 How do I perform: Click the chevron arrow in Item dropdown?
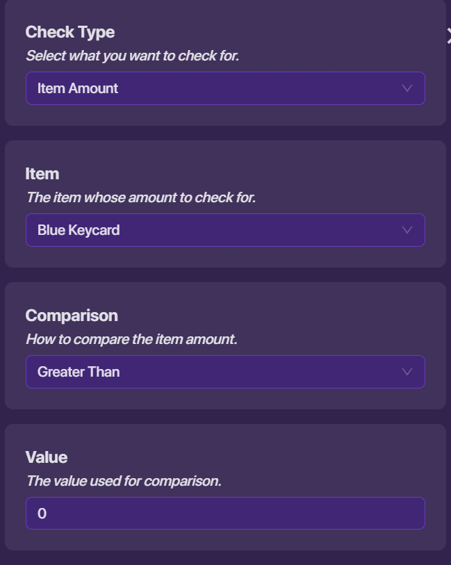point(407,230)
